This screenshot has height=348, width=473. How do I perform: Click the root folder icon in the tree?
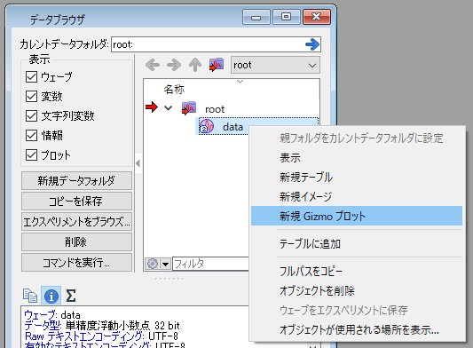[189, 108]
